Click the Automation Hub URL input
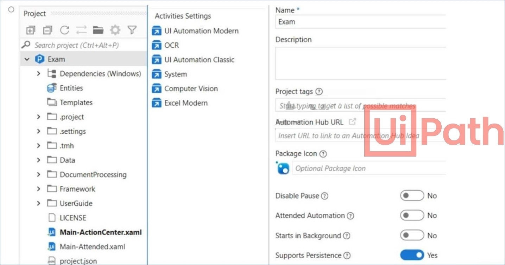 click(361, 135)
